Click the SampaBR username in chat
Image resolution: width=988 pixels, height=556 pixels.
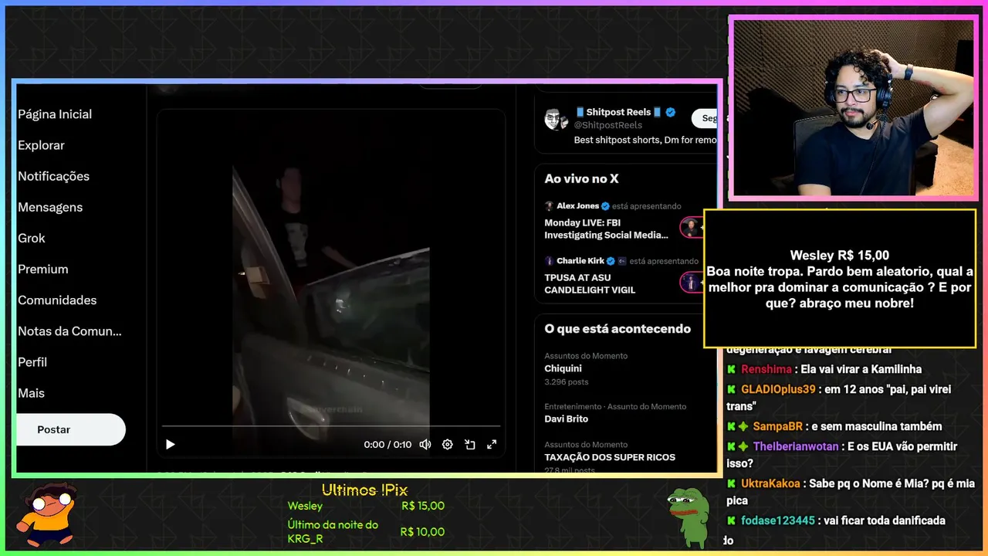777,426
